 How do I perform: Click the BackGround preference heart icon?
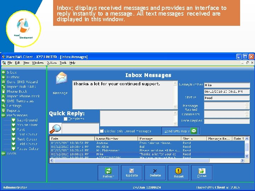click(13, 120)
